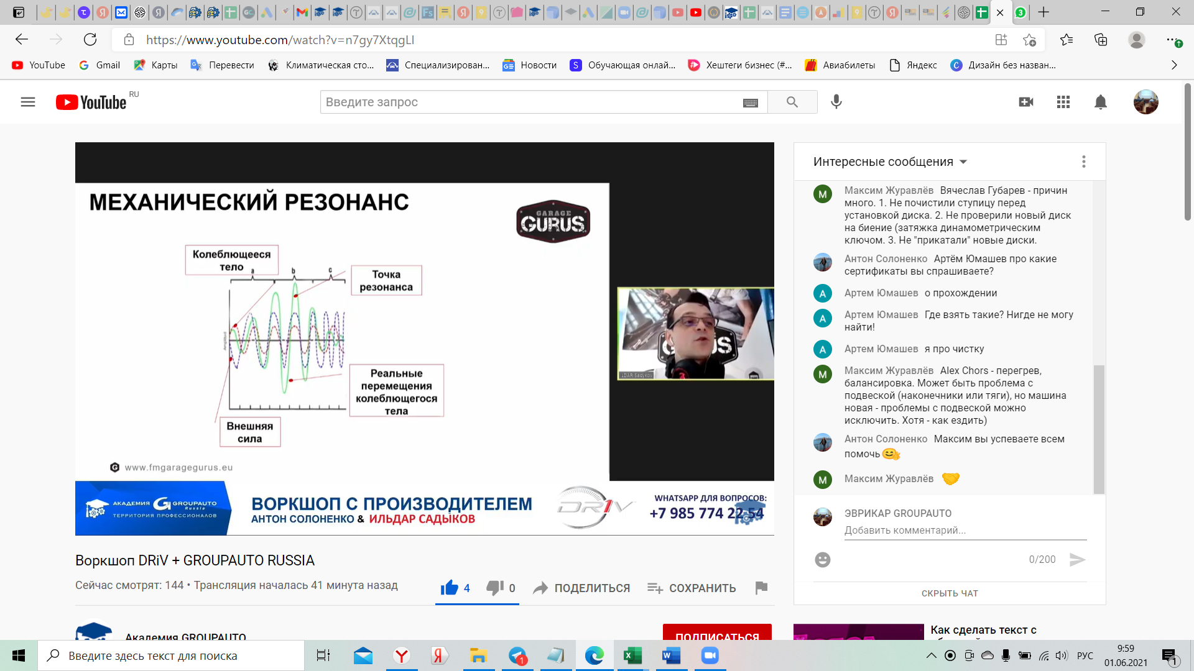Show hidden tray icons chevron
The image size is (1194, 671).
tap(931, 655)
